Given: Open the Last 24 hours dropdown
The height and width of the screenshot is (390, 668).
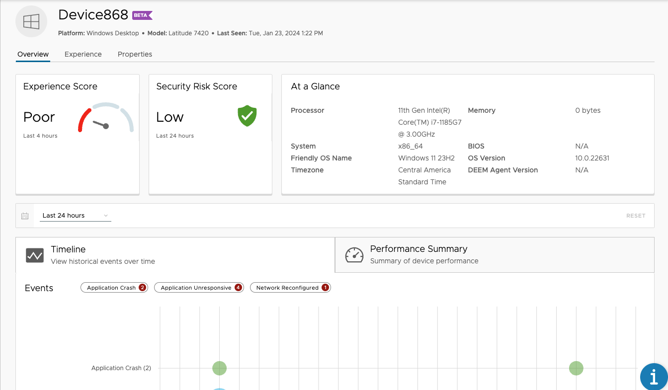Looking at the screenshot, I should coord(75,216).
